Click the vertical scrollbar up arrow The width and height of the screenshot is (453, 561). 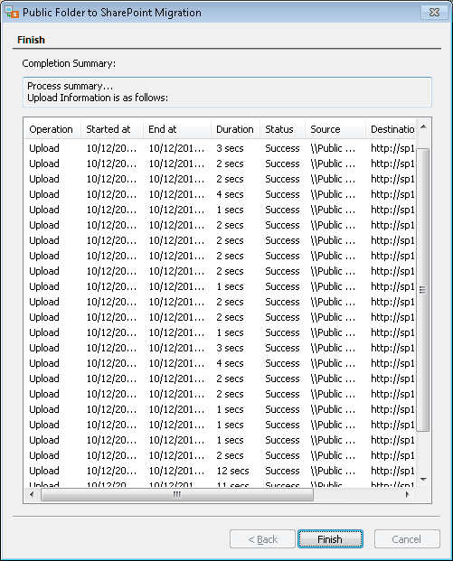(423, 126)
